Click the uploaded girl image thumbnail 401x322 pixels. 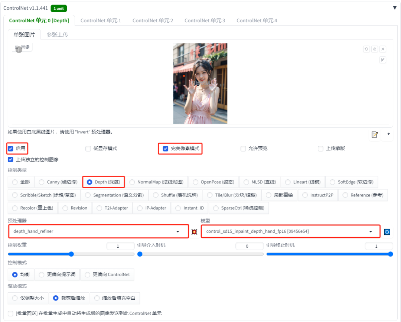[200, 83]
